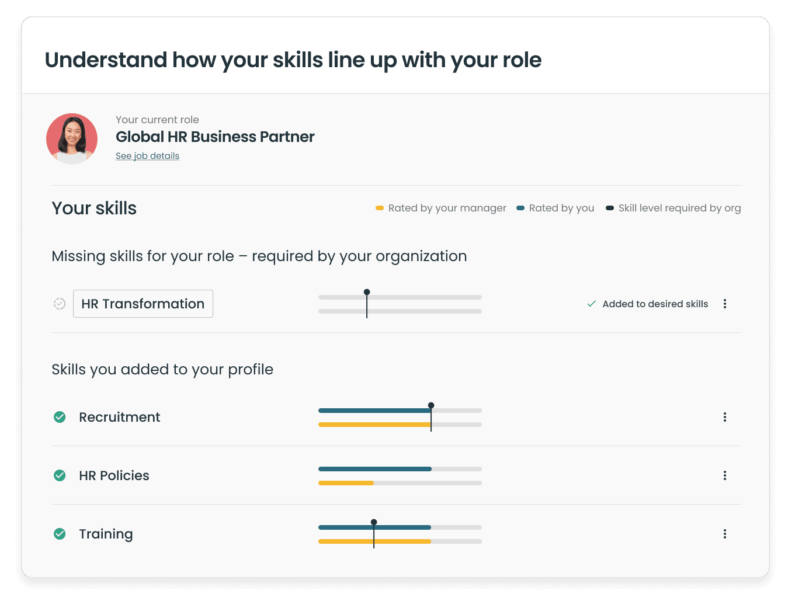Open the Training row options menu
792x594 pixels.
pos(725,534)
